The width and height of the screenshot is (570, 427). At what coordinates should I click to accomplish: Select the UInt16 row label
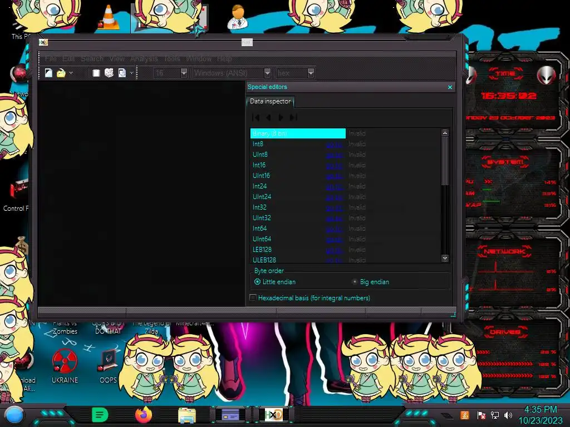(x=262, y=176)
